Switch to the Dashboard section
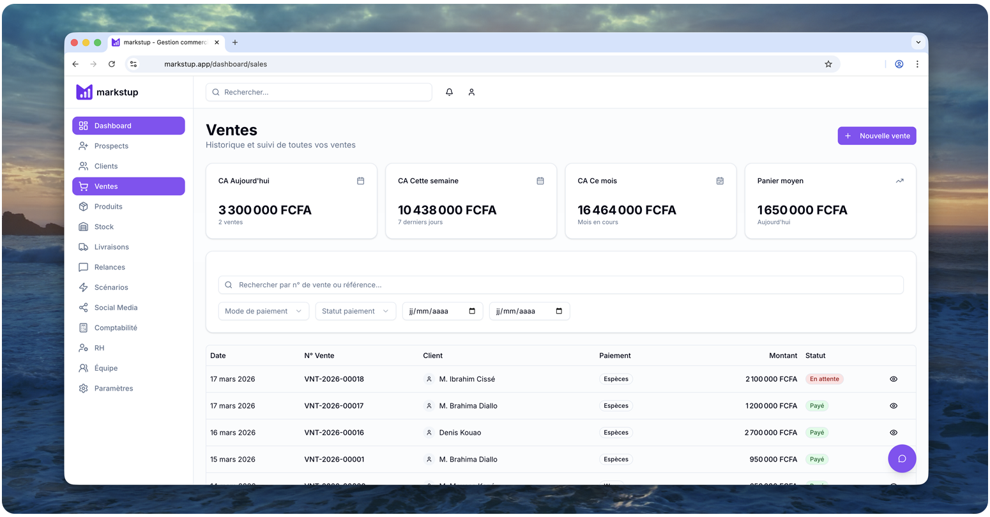 pos(113,126)
